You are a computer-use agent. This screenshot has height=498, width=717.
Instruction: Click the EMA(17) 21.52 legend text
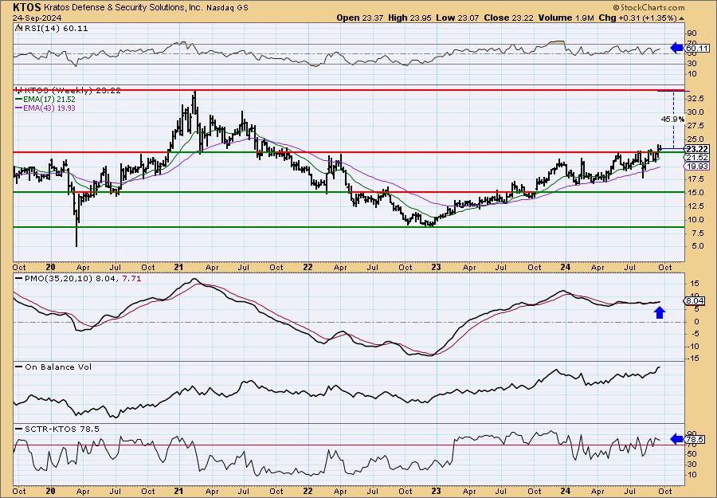pyautogui.click(x=49, y=100)
